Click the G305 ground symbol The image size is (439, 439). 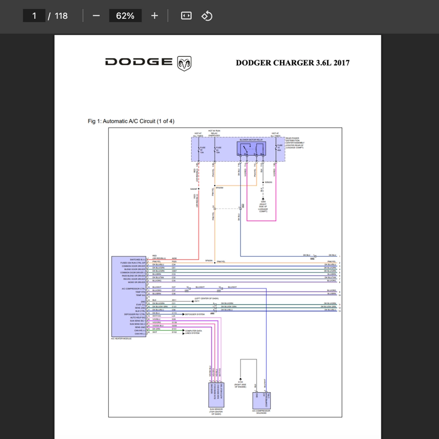(x=263, y=199)
